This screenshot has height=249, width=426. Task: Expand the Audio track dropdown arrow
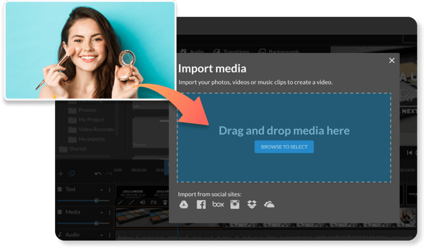[x=101, y=235]
